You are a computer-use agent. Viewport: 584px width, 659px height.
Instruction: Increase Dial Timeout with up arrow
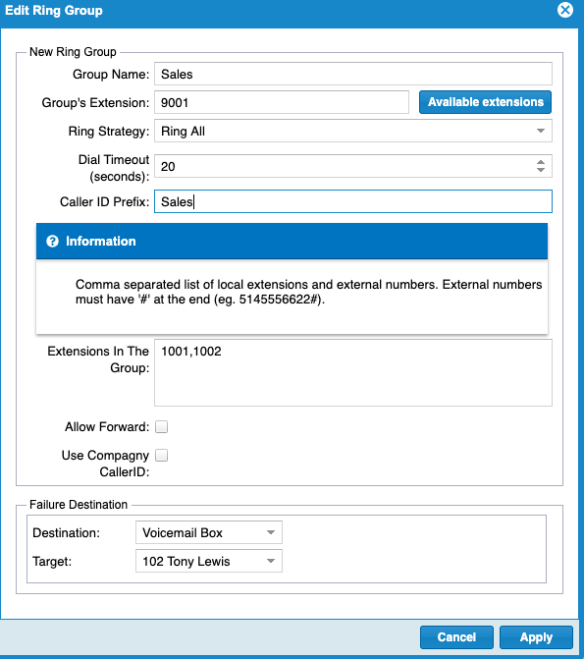point(541,162)
